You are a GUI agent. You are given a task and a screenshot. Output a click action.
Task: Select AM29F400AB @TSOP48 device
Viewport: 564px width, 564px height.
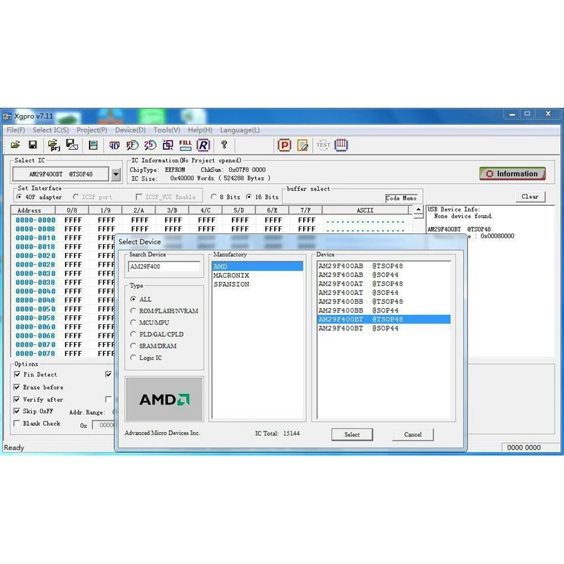[384, 266]
